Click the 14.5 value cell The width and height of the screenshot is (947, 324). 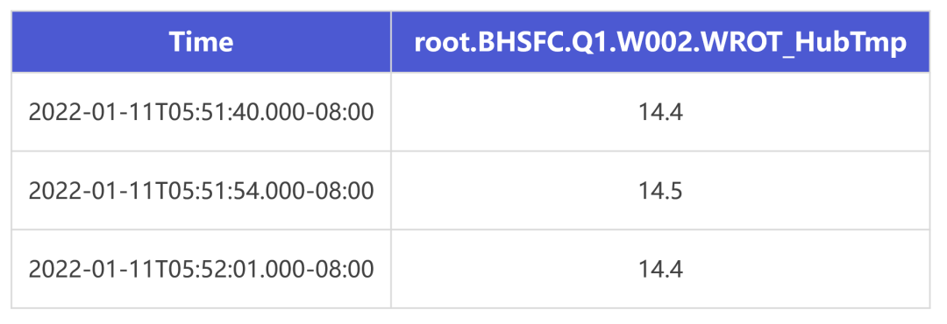click(x=660, y=191)
